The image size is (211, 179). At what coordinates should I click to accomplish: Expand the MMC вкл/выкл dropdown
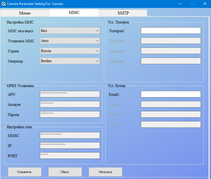point(70,31)
